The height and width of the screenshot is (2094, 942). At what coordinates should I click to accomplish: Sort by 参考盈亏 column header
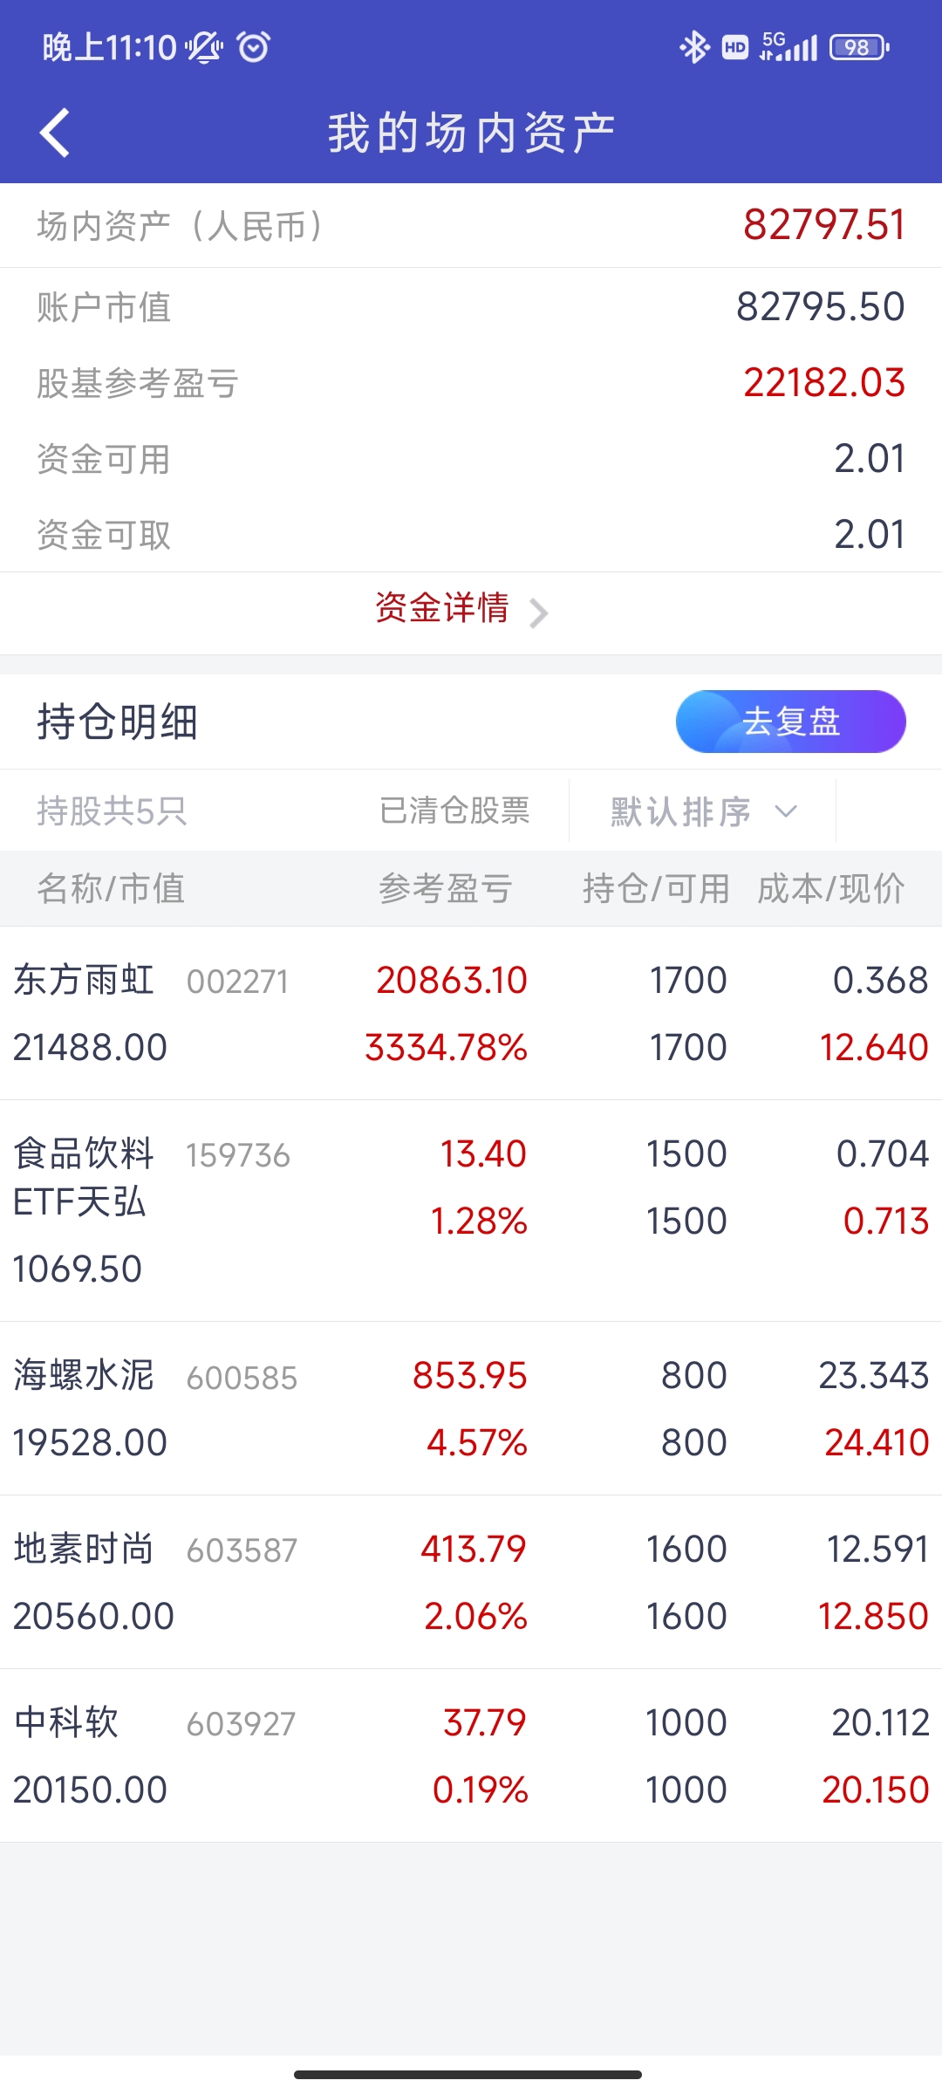[446, 888]
